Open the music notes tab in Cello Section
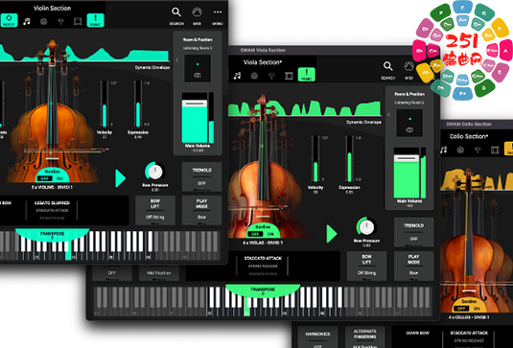513x348 pixels. click(444, 151)
